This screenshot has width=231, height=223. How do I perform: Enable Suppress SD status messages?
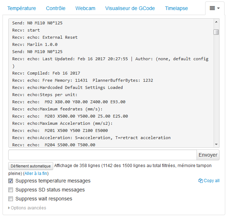click(11, 190)
